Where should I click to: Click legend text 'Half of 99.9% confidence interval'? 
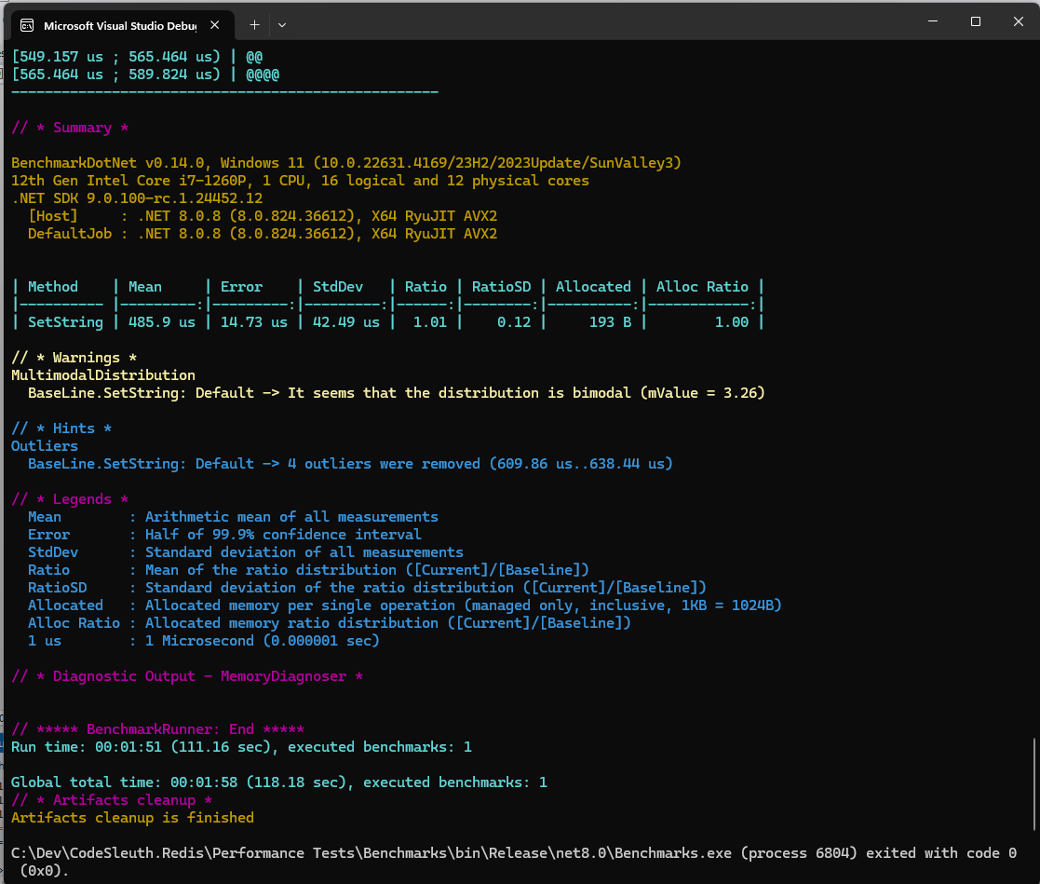click(x=283, y=535)
